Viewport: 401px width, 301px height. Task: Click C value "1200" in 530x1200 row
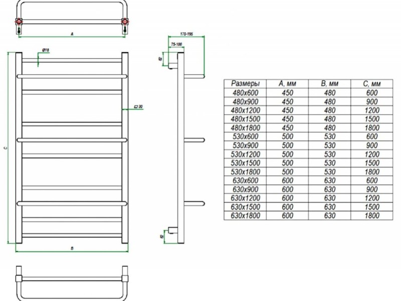click(371, 154)
